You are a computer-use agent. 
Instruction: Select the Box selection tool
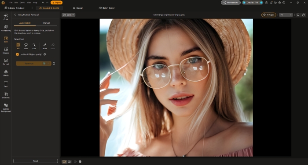pyautogui.click(x=18, y=46)
